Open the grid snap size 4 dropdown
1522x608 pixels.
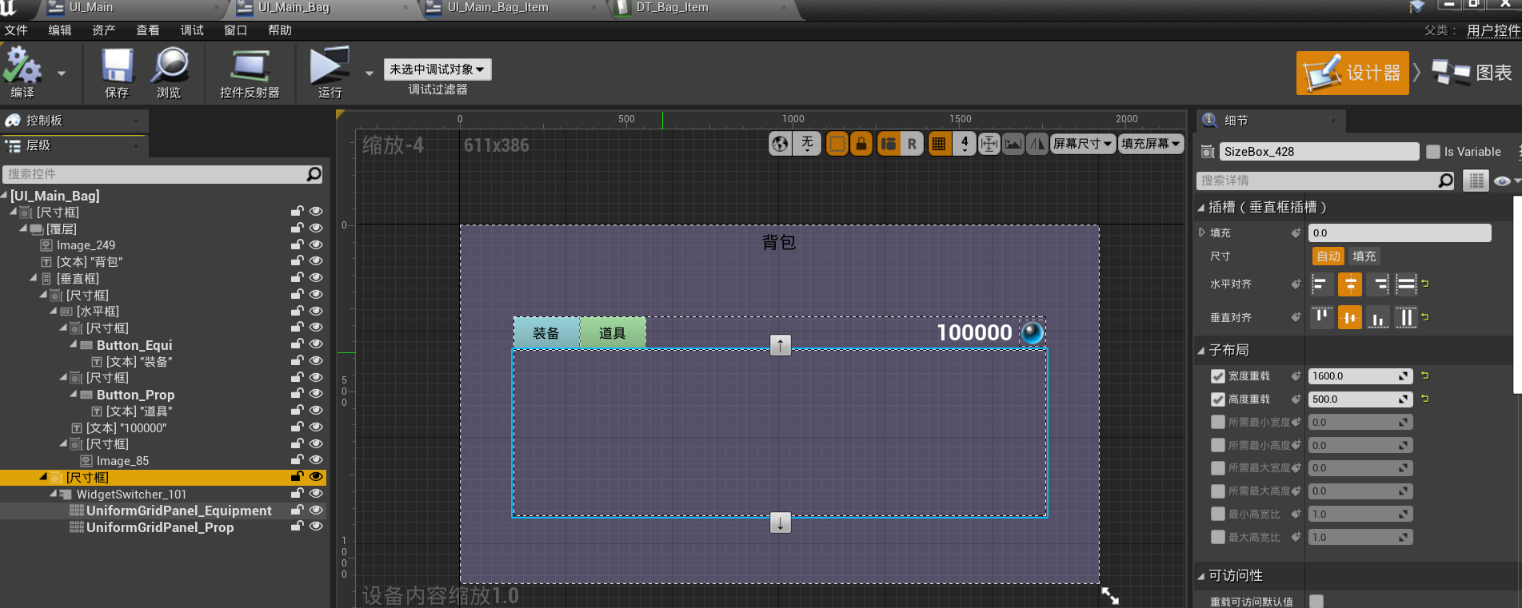coord(965,144)
